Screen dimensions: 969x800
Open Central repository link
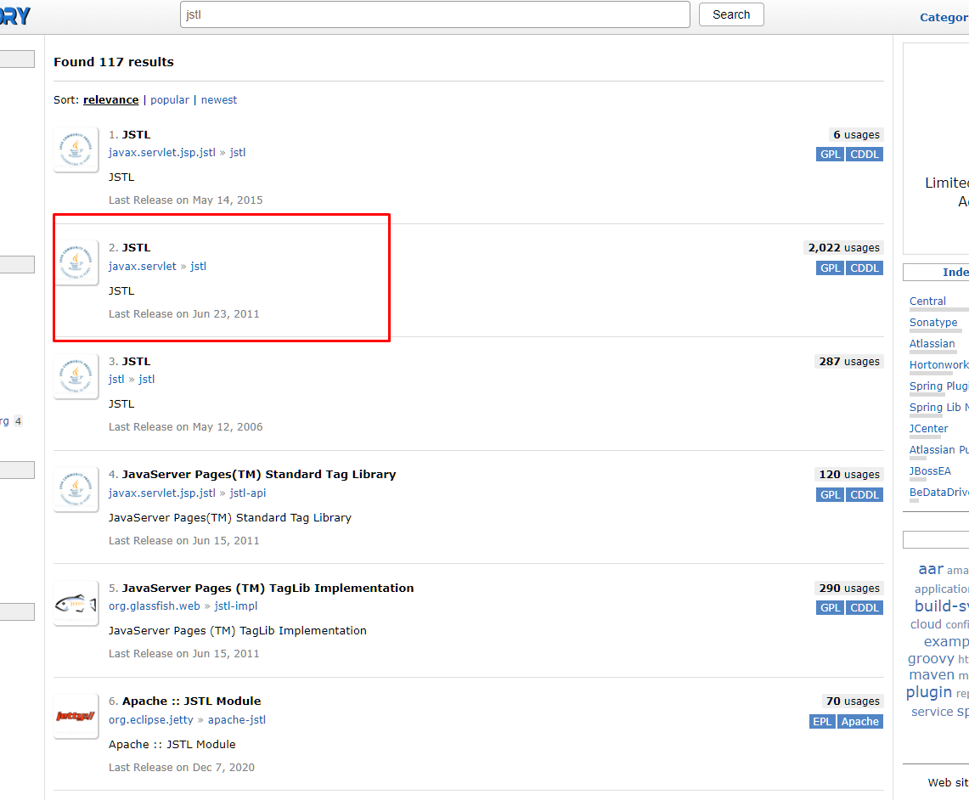point(927,301)
